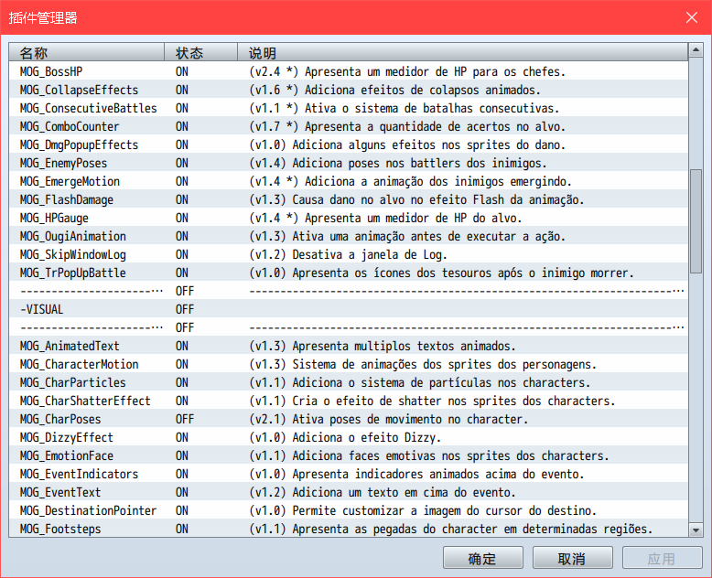Click the OFF status of -VISUAL row
Viewport: 712px width, 578px height.
[185, 309]
